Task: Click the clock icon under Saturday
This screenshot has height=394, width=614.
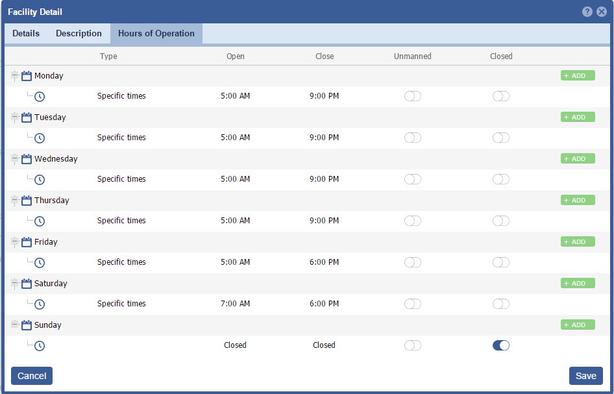Action: pyautogui.click(x=40, y=304)
